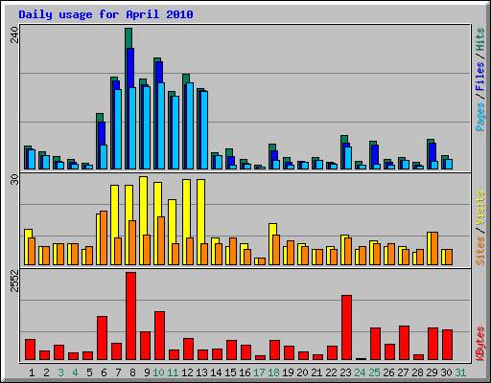Click day number 29 on the axis
The height and width of the screenshot is (383, 491).
coord(432,372)
